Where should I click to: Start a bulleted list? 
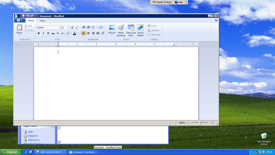click(x=93, y=27)
